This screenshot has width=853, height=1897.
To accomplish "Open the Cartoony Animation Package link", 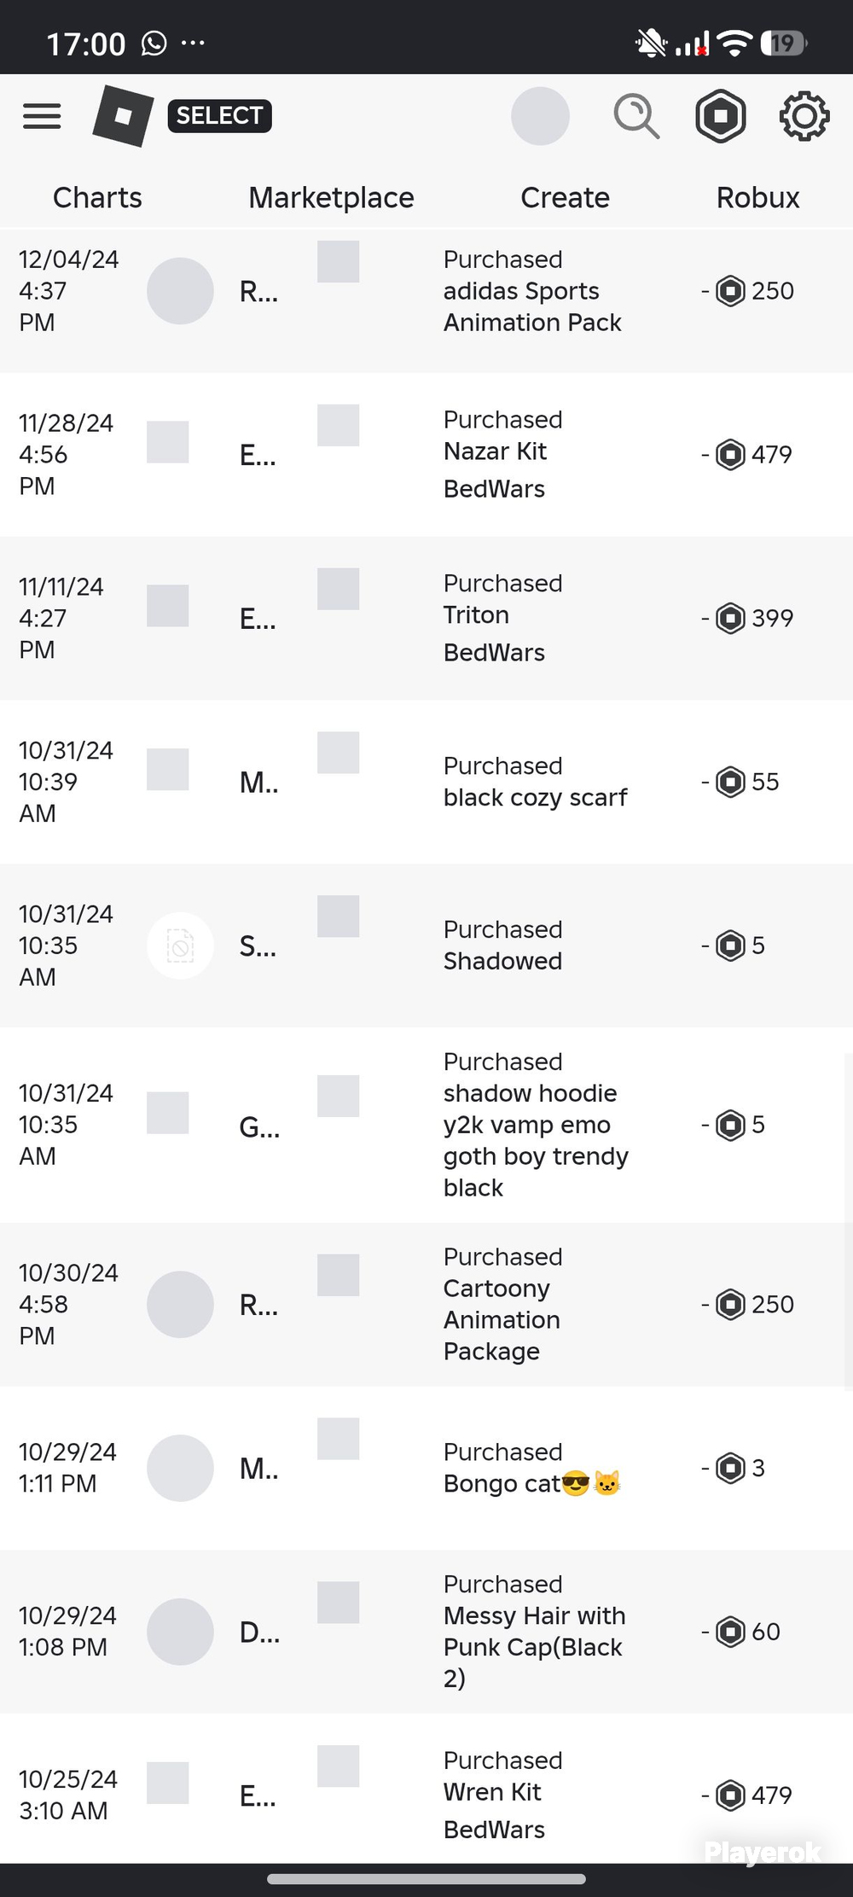I will tap(502, 1320).
